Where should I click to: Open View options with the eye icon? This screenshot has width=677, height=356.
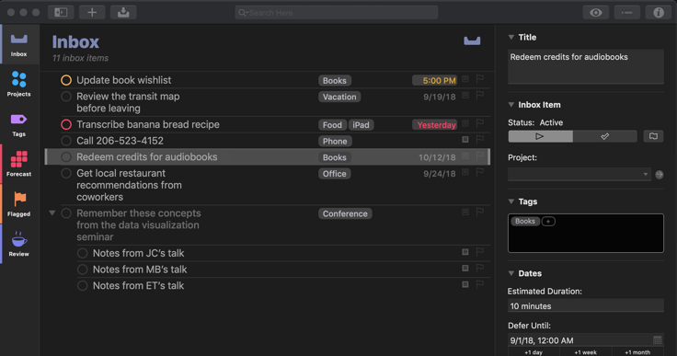596,13
